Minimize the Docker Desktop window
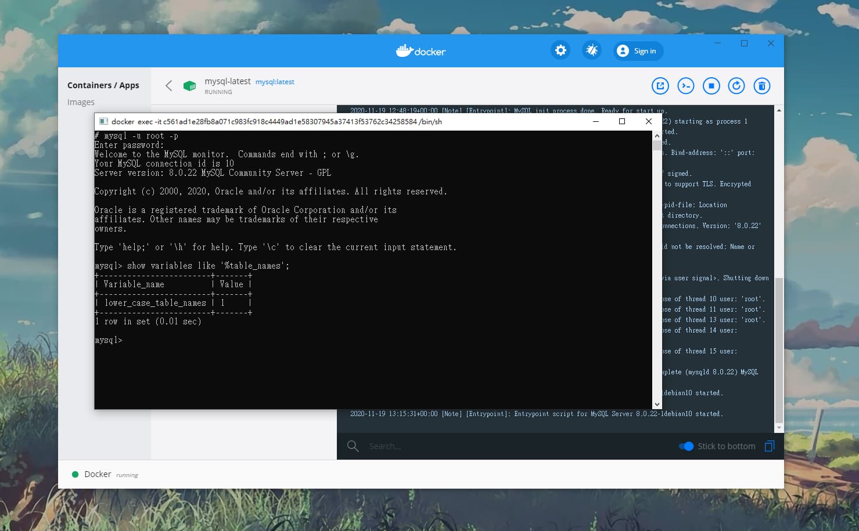The width and height of the screenshot is (859, 531). [718, 44]
